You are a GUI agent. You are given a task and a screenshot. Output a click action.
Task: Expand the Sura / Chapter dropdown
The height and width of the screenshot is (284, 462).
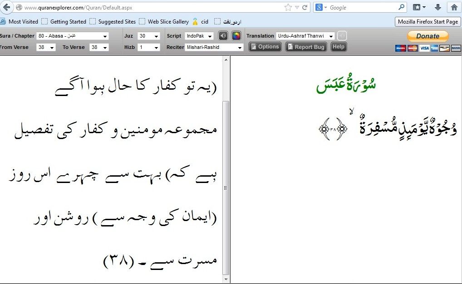73,36
